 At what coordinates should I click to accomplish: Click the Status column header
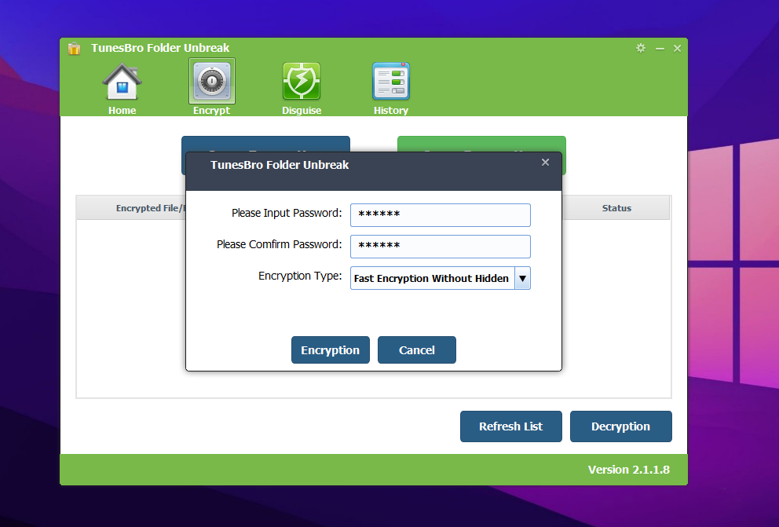(x=616, y=207)
